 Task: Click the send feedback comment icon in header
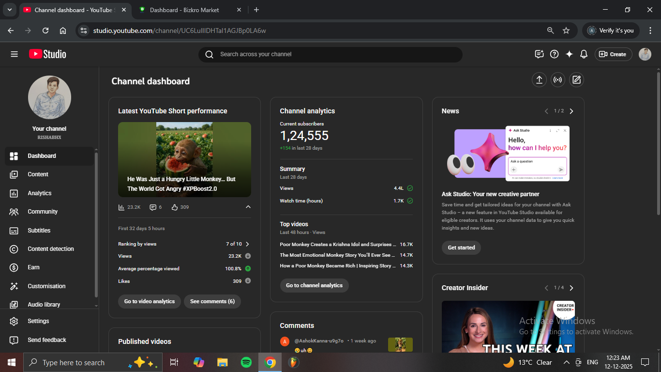pos(539,54)
